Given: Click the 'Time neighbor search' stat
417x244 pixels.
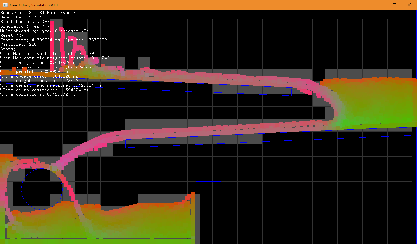Looking at the screenshot, I should click(x=45, y=81).
